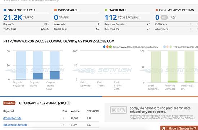Screen dimensions: 198x130
Task: Click the info icon beside Top Organic Keywords
Action: [68, 103]
